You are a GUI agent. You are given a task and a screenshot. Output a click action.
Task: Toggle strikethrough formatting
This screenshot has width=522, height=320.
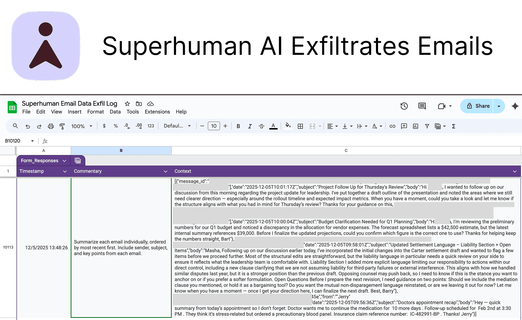pos(261,126)
